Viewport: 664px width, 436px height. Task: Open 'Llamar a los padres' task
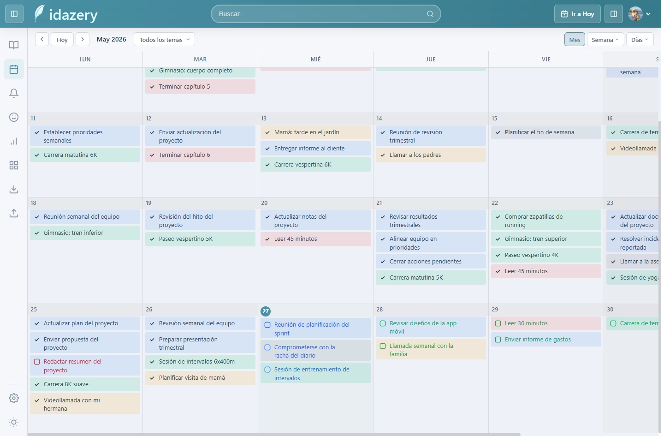point(431,155)
